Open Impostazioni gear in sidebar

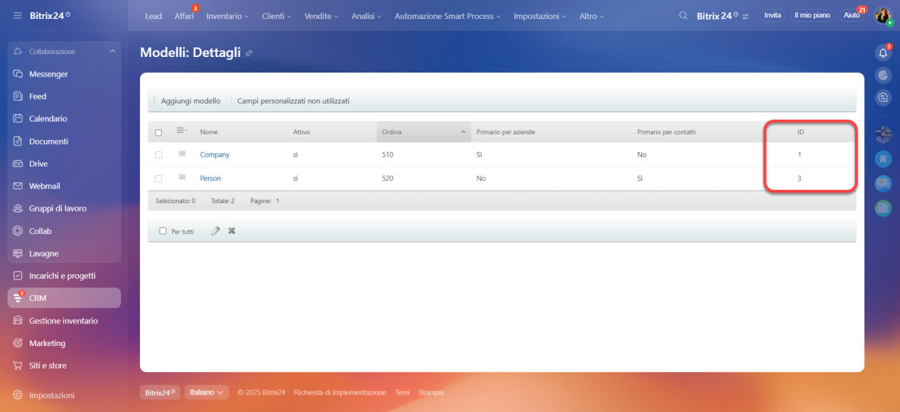coord(18,395)
